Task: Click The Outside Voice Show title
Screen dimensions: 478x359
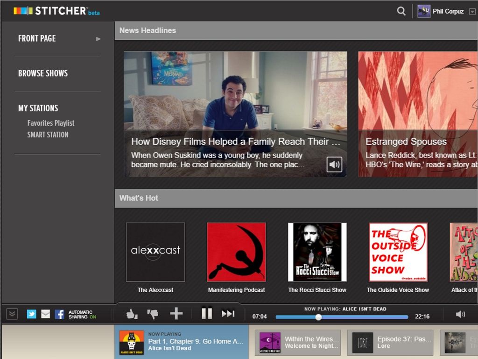Action: click(x=398, y=290)
